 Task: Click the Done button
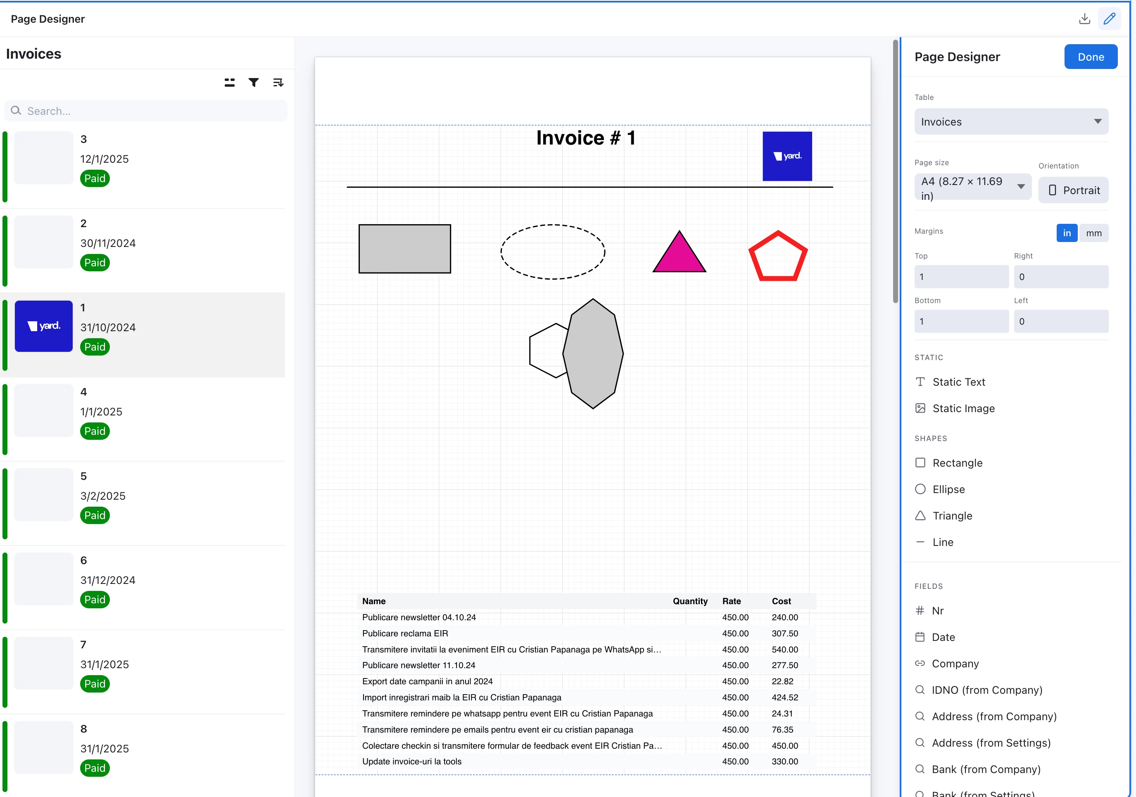(1091, 57)
